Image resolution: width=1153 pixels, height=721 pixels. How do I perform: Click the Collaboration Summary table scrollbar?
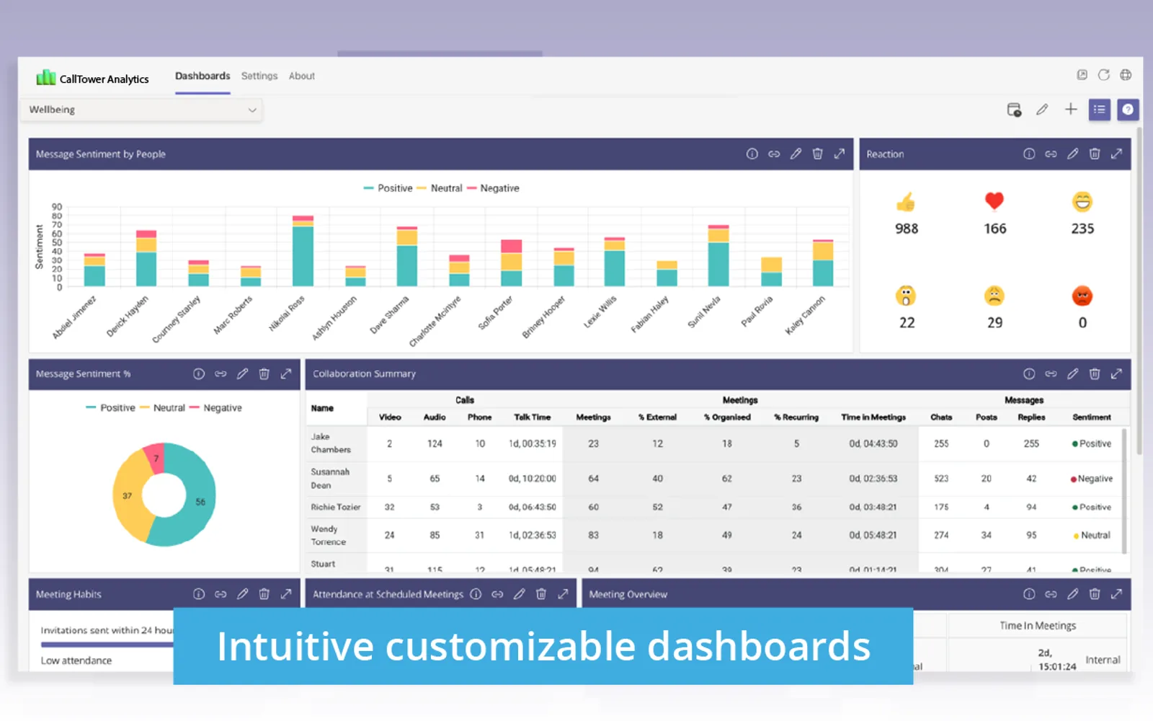[x=1124, y=490]
